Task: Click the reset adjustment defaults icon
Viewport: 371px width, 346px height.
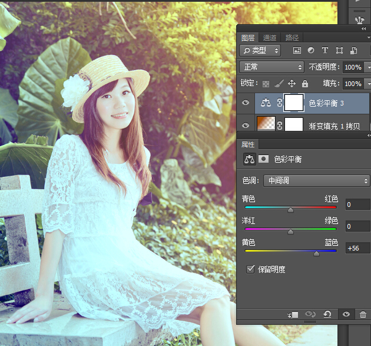Action: click(x=327, y=315)
